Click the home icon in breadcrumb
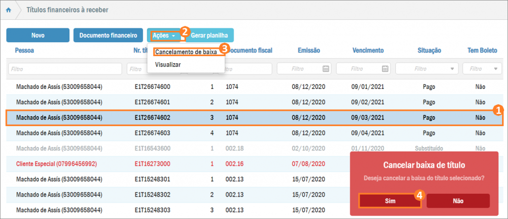 [8, 9]
